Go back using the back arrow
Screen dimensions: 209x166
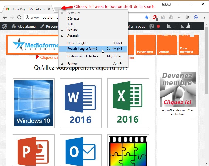coord(5,17)
